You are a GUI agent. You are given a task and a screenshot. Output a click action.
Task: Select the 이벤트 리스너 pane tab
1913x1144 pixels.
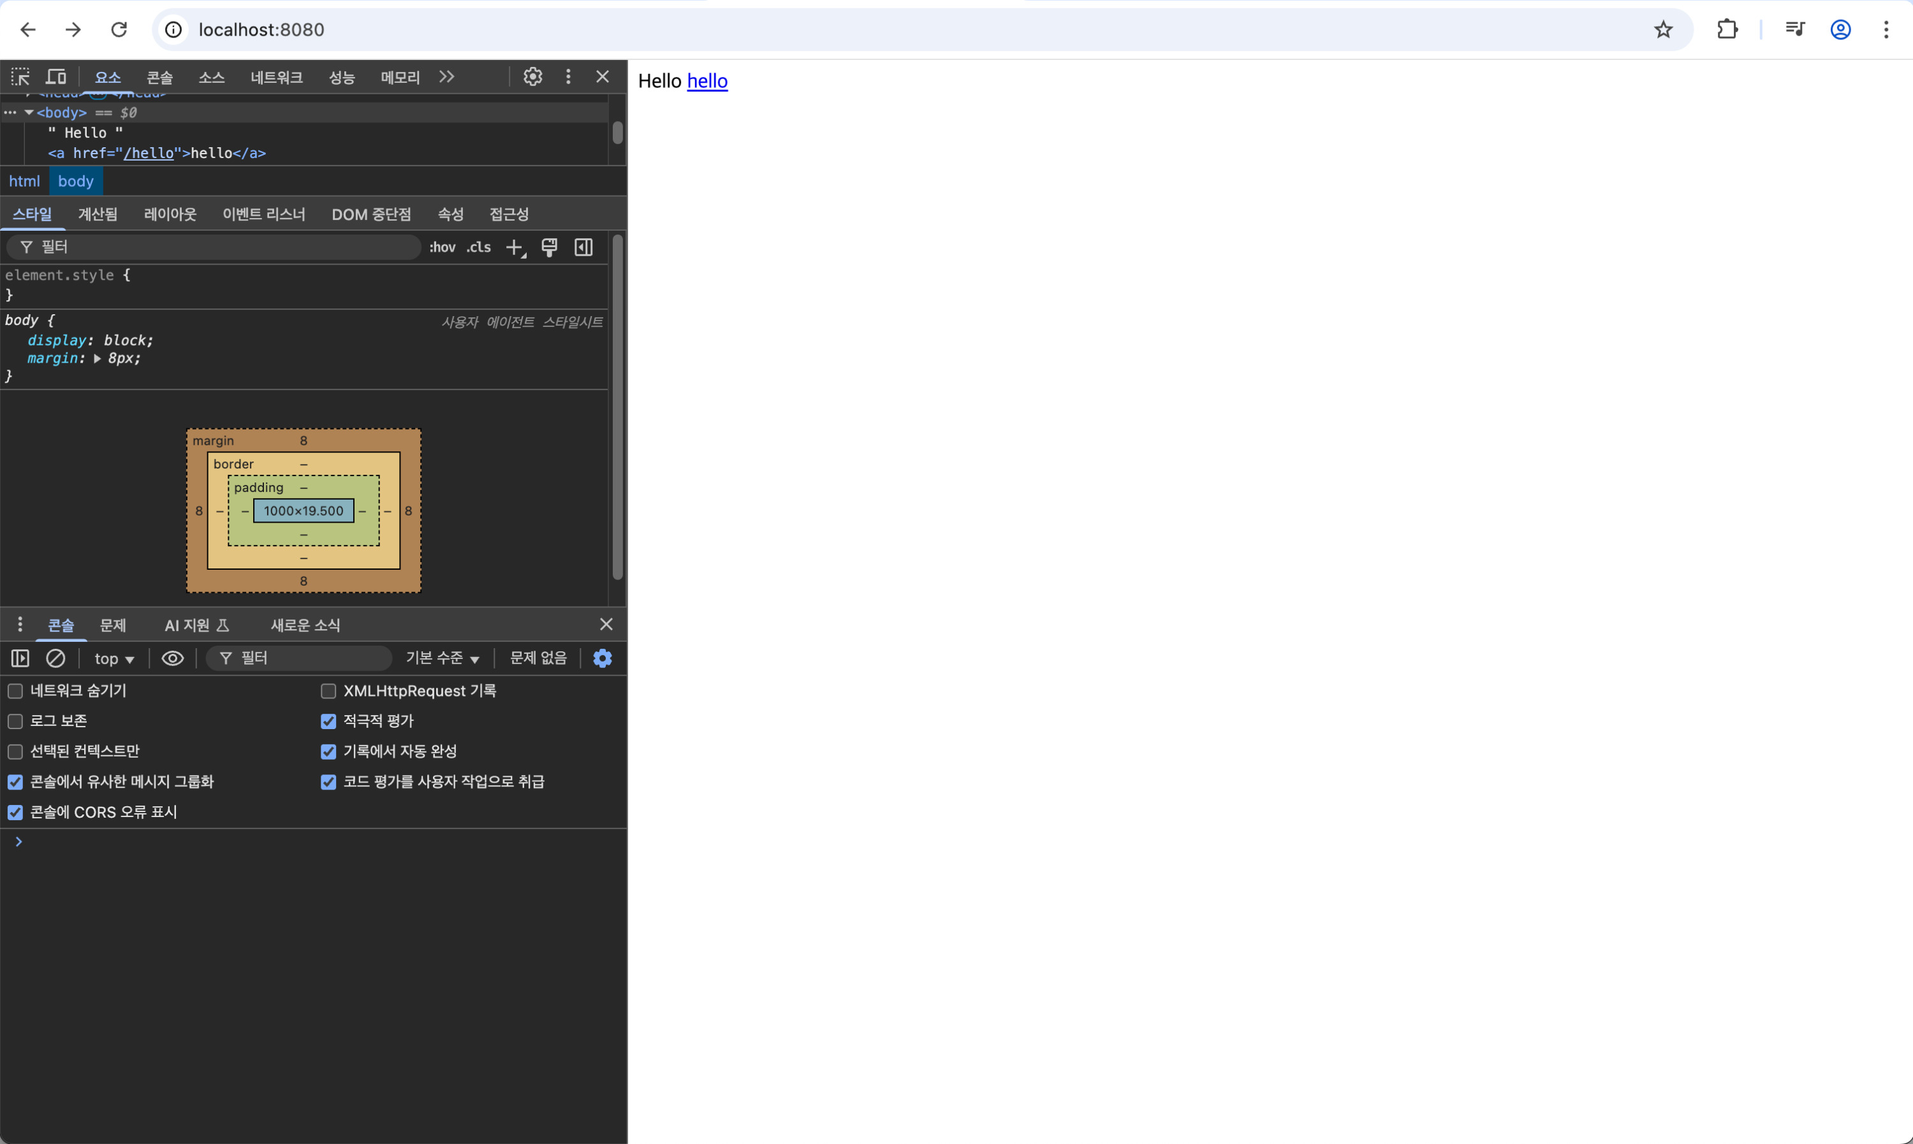pyautogui.click(x=264, y=214)
